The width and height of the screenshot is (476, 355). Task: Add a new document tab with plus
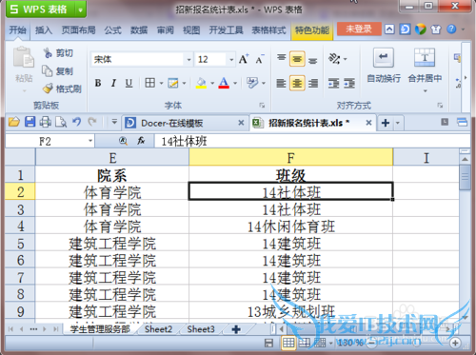386,123
